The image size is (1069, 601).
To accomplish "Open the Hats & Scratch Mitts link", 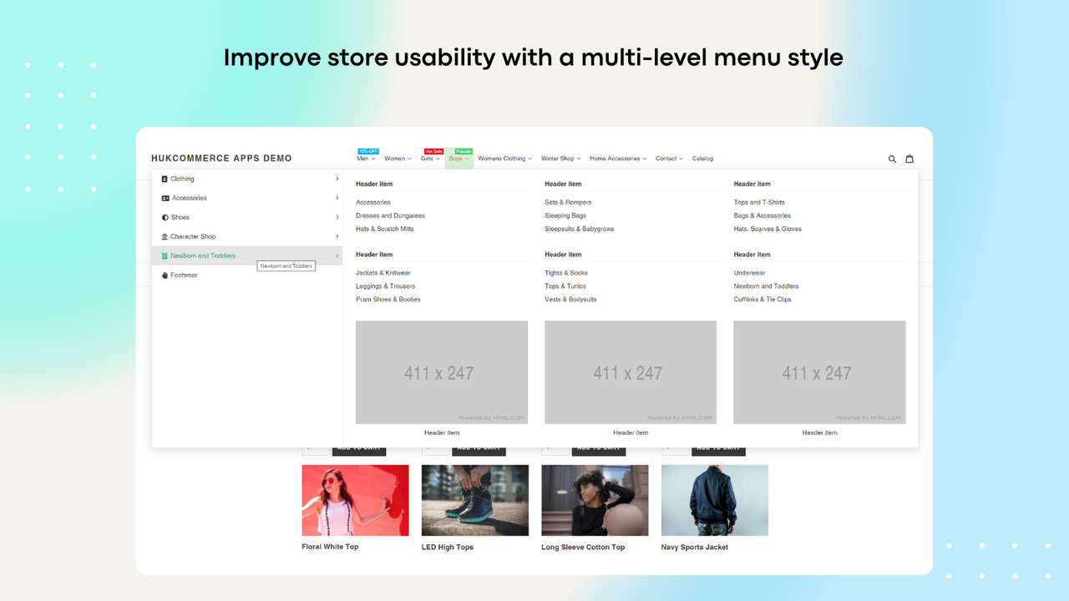I will (384, 229).
